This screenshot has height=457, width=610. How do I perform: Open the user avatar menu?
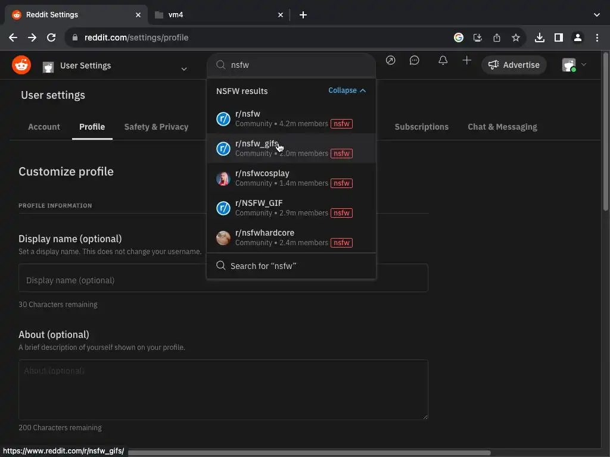pyautogui.click(x=574, y=65)
